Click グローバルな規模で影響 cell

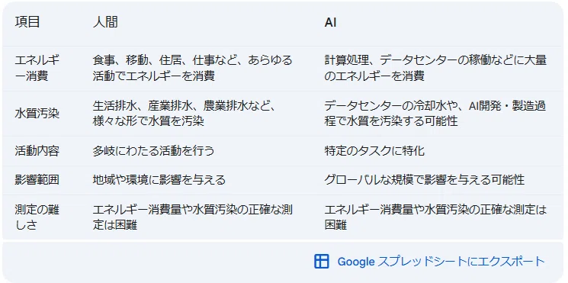coord(425,180)
